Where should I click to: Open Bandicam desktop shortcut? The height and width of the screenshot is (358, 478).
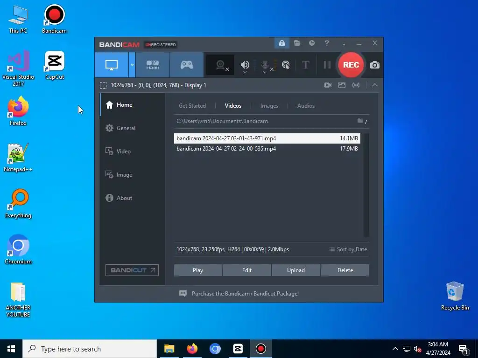[x=54, y=19]
